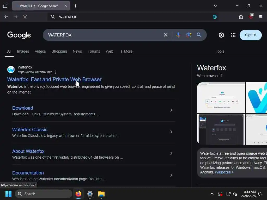
Task: Click the address bar with WATERFOX
Action: (x=133, y=17)
